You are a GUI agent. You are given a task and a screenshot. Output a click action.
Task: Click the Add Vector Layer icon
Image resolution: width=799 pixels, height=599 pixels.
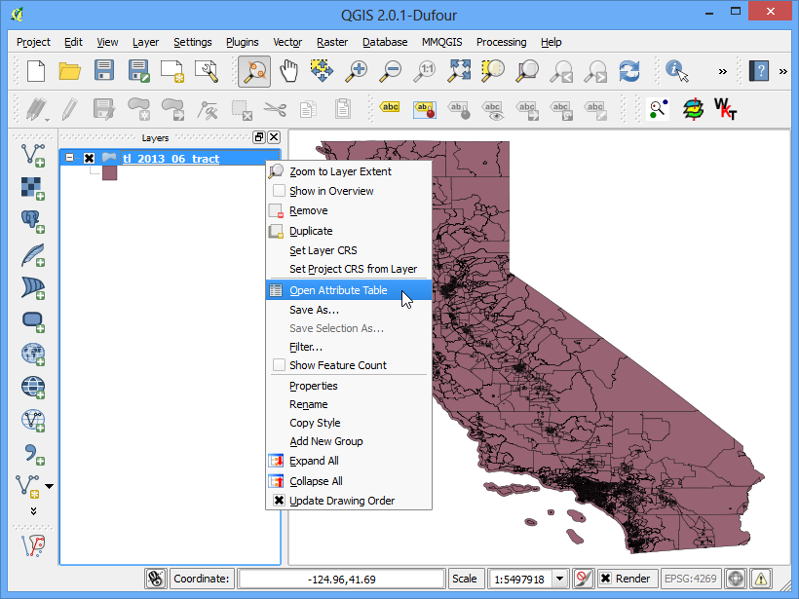(32, 156)
